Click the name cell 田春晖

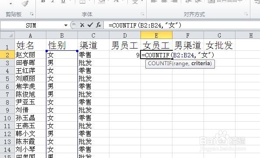[x=30, y=63]
